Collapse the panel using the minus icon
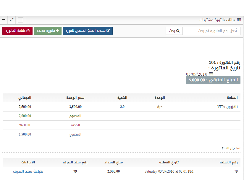 coord(4,20)
